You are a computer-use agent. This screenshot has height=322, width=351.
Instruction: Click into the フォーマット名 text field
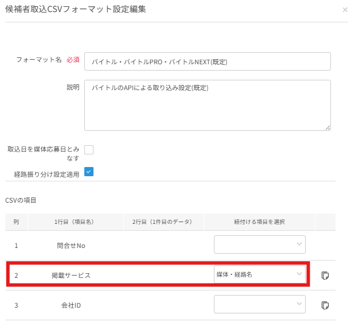[207, 61]
